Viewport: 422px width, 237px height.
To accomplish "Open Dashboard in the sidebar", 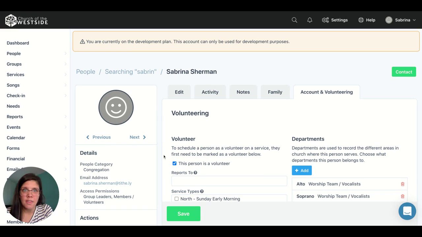I will [x=18, y=43].
